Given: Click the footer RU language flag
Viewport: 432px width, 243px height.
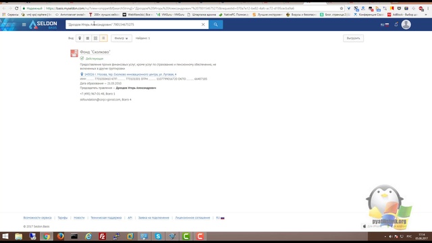Looking at the screenshot, I should click(220, 217).
